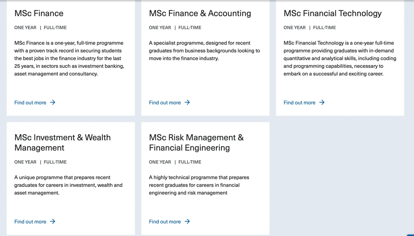Click the Finance & Accounting specialist programme description
This screenshot has height=236, width=414.
coord(204,51)
